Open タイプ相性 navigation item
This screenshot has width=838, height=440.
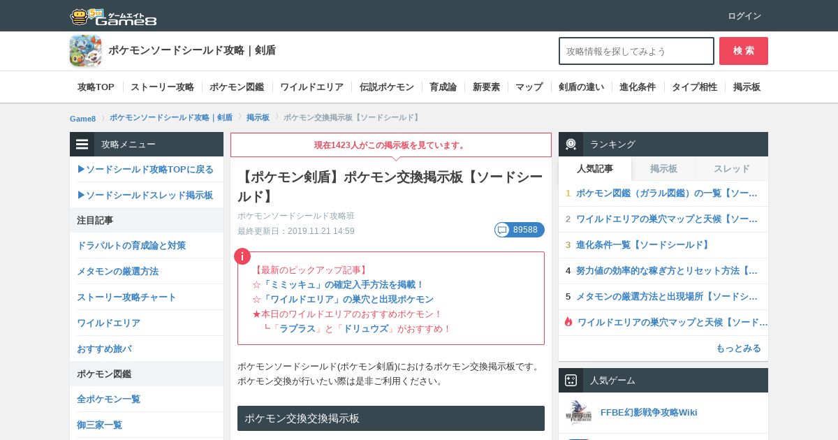click(x=694, y=87)
